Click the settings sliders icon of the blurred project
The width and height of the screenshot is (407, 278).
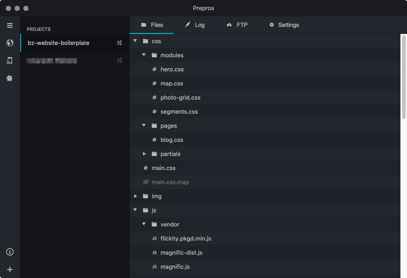point(119,61)
